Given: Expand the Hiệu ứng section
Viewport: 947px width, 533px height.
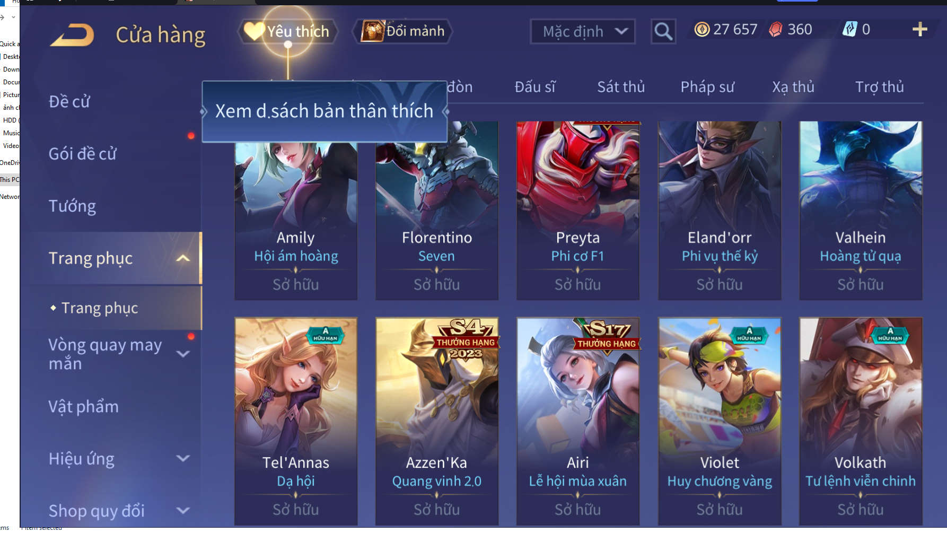Looking at the screenshot, I should click(183, 458).
